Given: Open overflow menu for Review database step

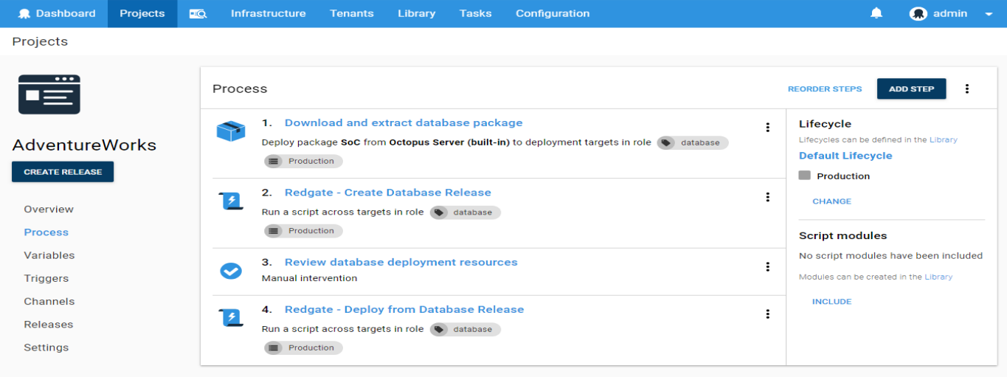Looking at the screenshot, I should click(x=767, y=267).
